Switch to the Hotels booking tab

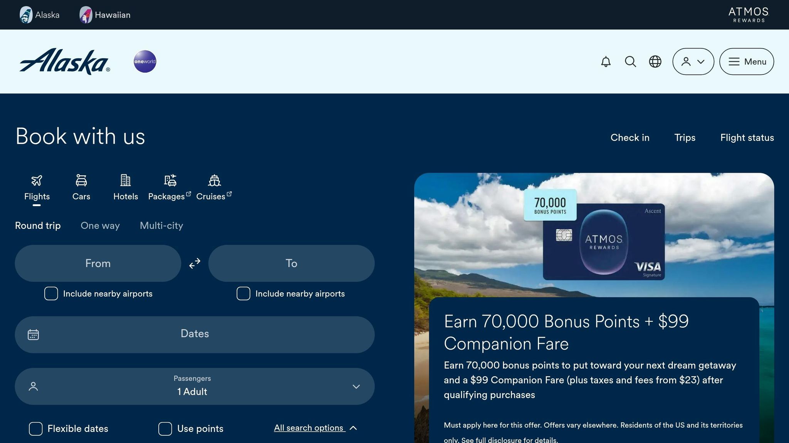tap(126, 188)
